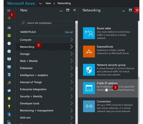Expand the Storage category arrow
This screenshot has width=143, height=124.
(72, 54)
